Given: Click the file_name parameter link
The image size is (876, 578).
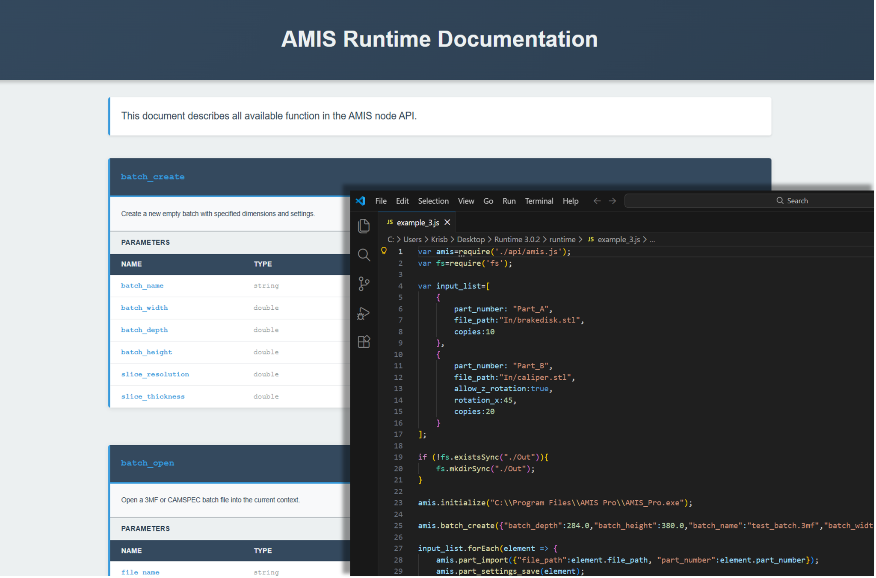Looking at the screenshot, I should [x=140, y=572].
